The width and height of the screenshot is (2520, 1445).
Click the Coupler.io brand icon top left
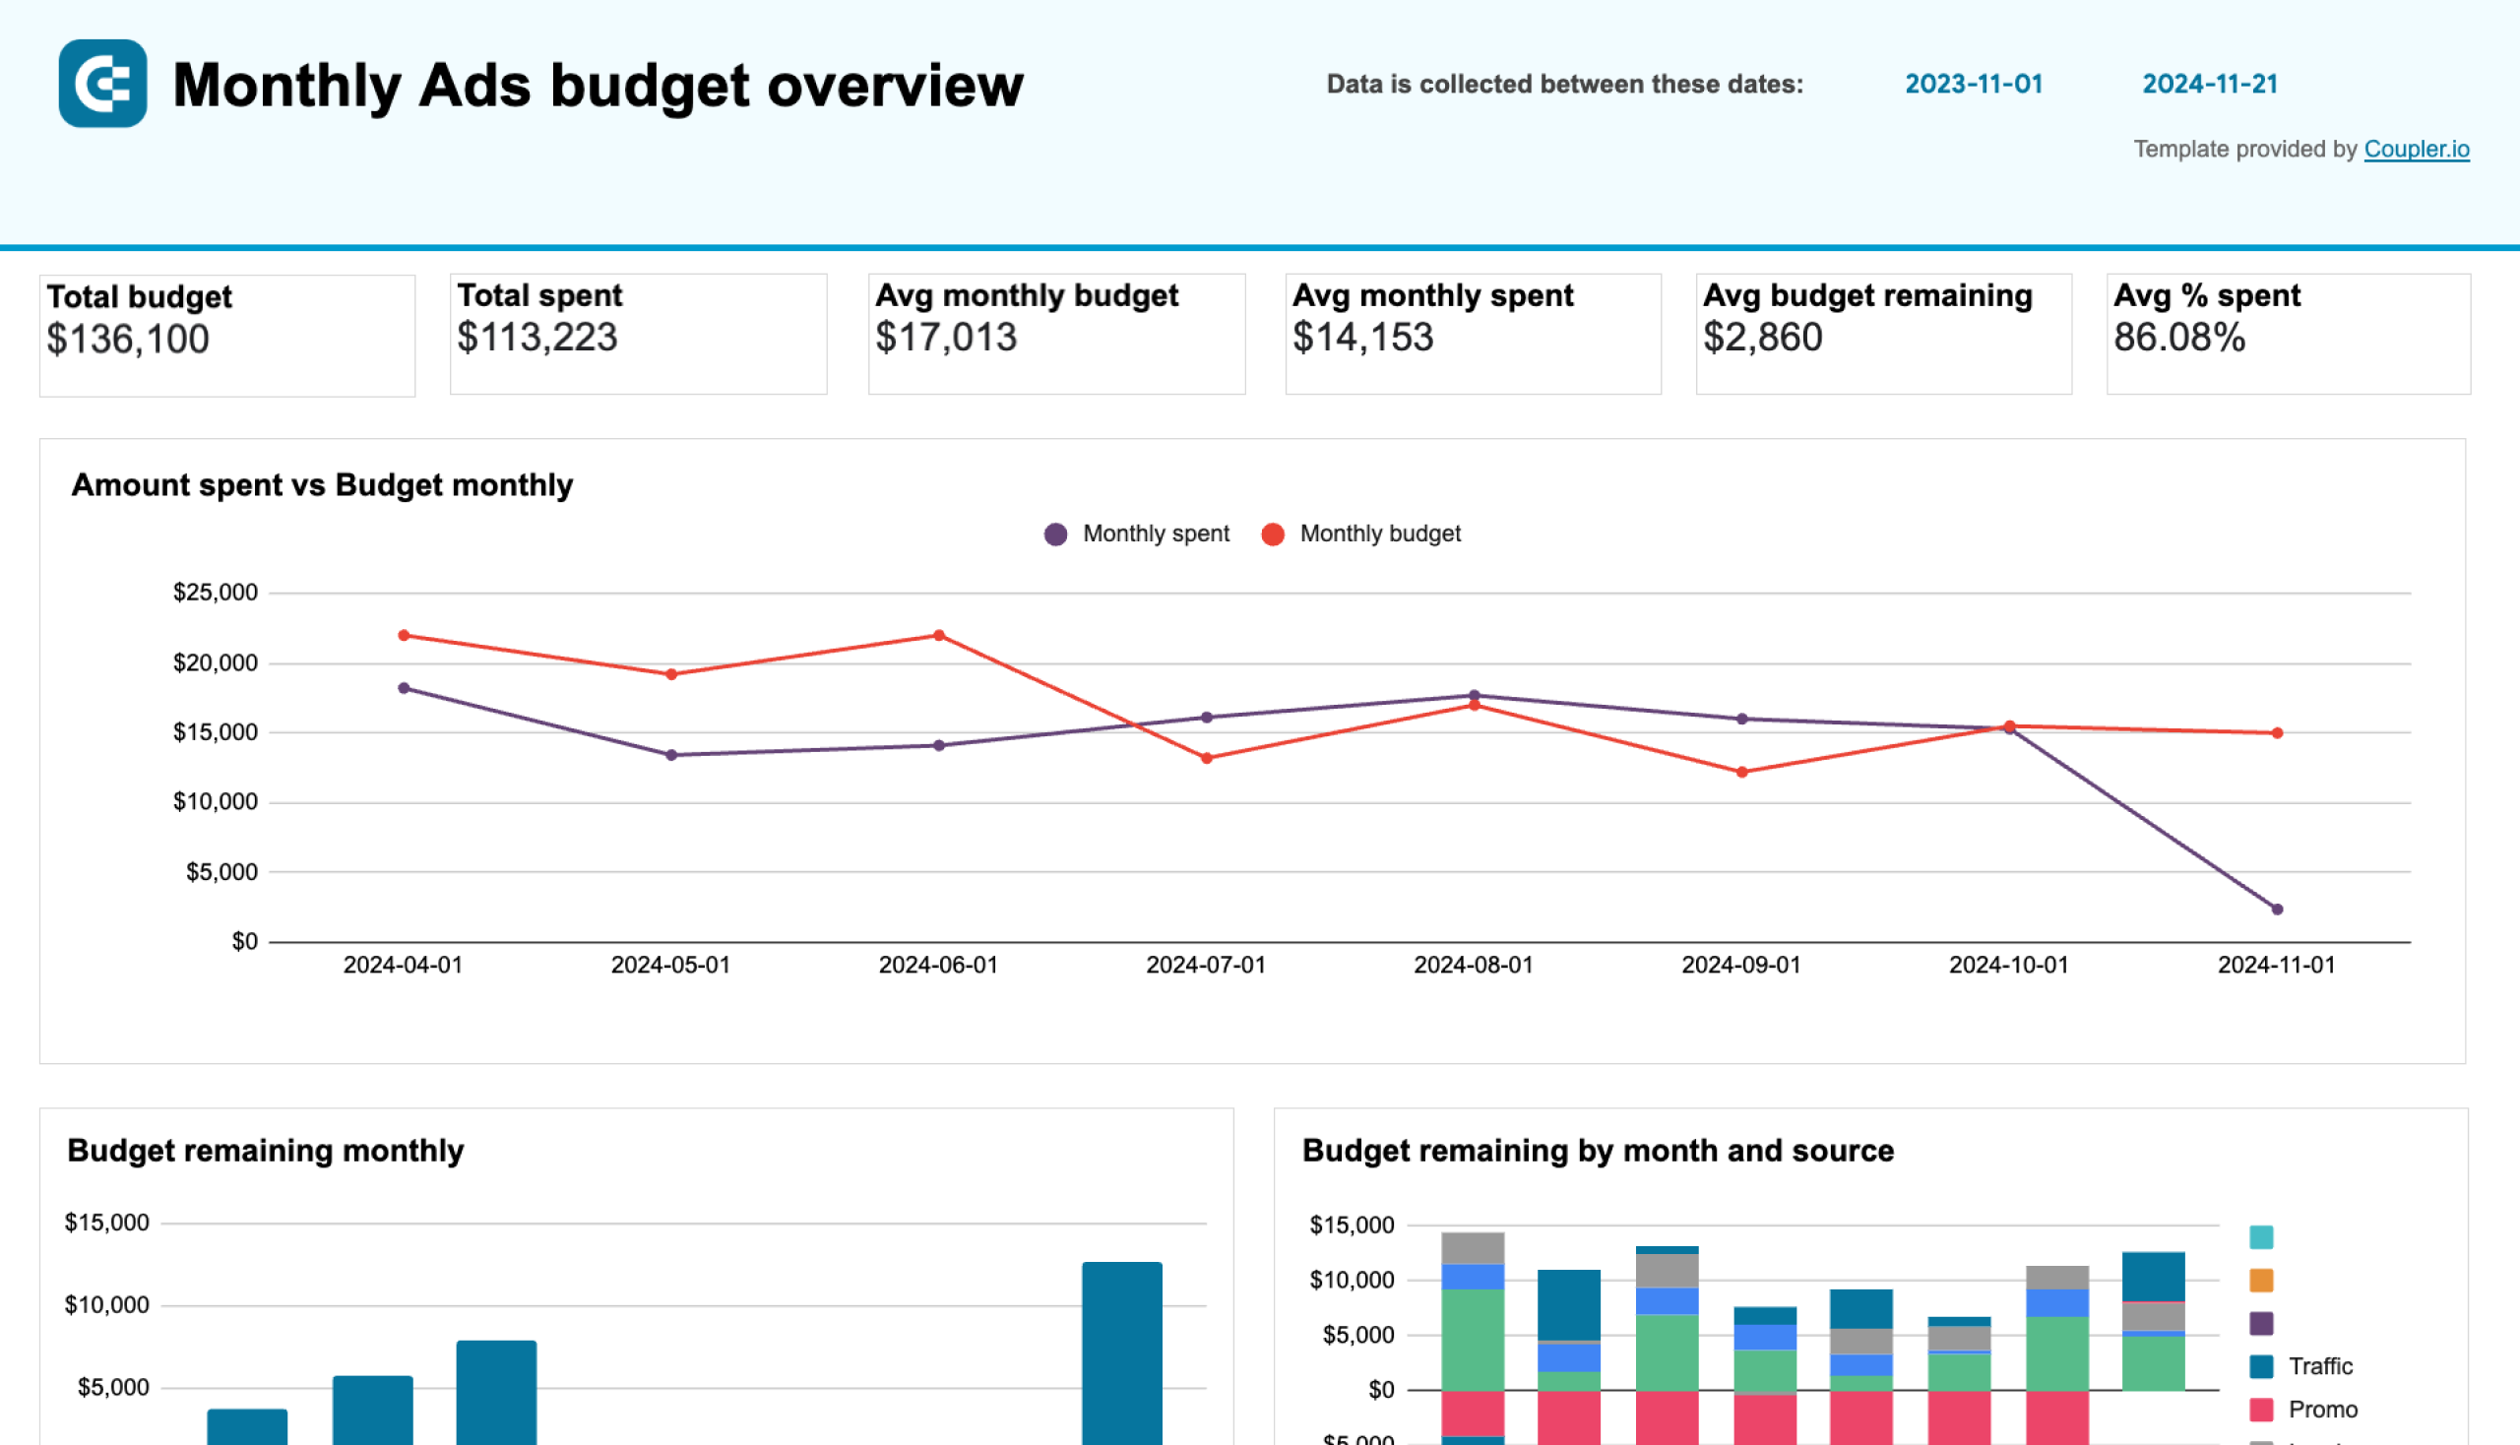[x=98, y=83]
